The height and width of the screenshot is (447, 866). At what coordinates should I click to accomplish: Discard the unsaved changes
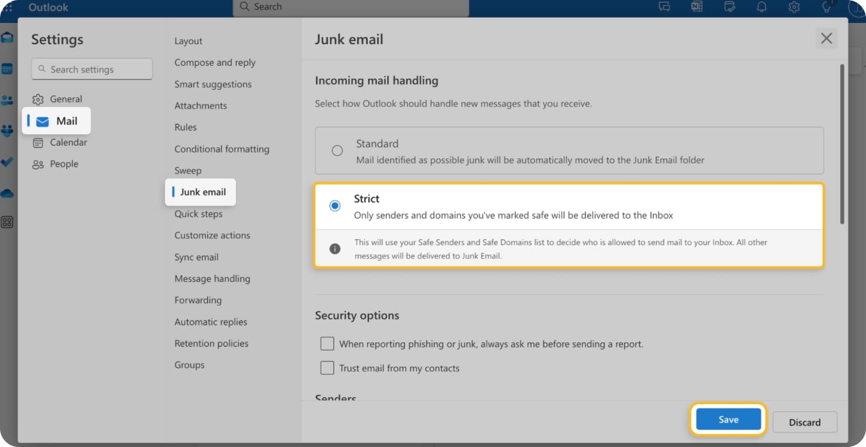pyautogui.click(x=804, y=422)
